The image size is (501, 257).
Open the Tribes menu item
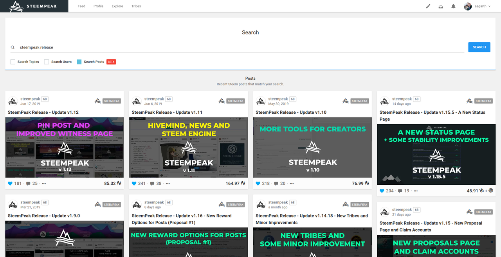click(x=136, y=6)
